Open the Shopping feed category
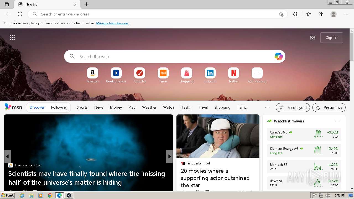This screenshot has height=199, width=354. [x=222, y=107]
